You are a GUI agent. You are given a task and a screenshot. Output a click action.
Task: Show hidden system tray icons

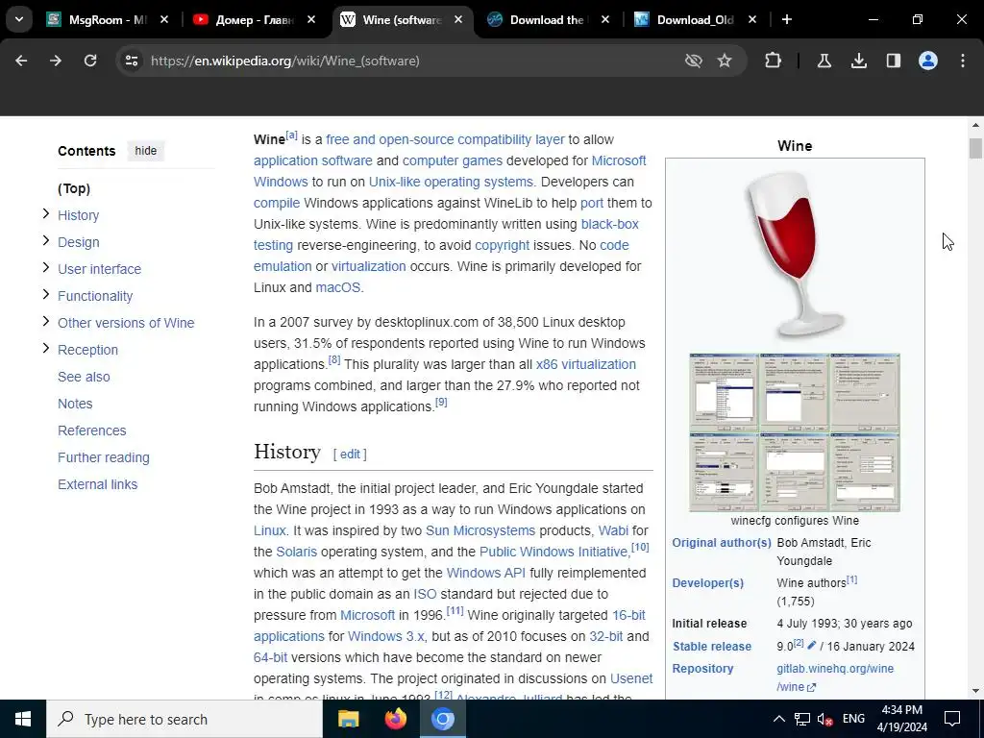click(778, 719)
